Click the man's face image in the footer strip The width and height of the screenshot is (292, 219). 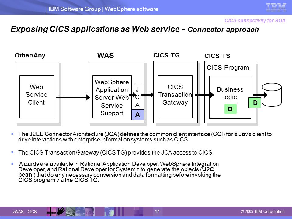[x=89, y=211]
